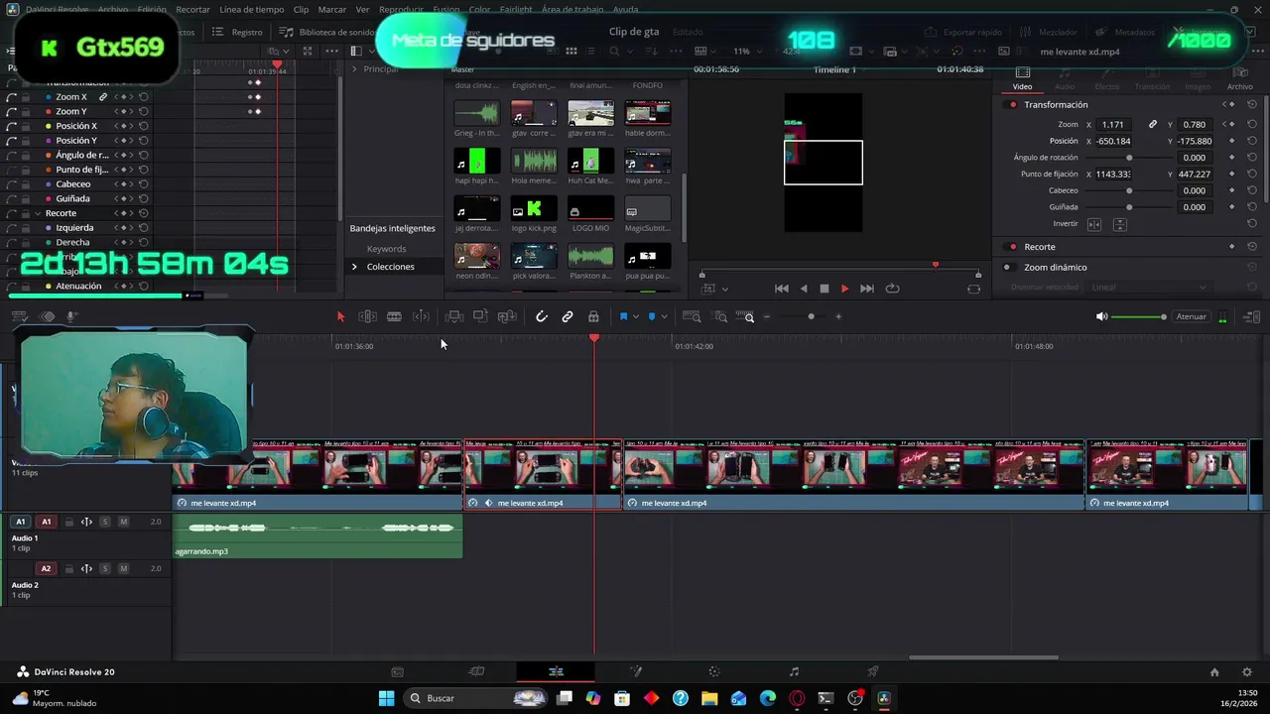The image size is (1270, 714).
Task: Jump to the first frame button
Action: click(x=782, y=289)
